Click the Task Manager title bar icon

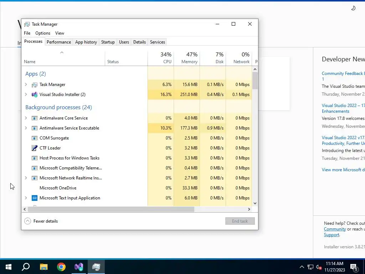pyautogui.click(x=27, y=24)
